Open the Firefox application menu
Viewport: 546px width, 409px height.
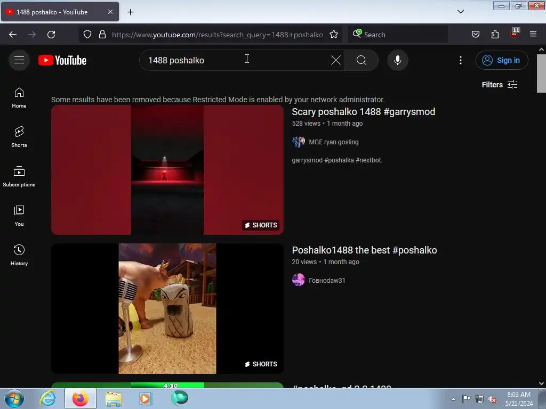tap(533, 34)
